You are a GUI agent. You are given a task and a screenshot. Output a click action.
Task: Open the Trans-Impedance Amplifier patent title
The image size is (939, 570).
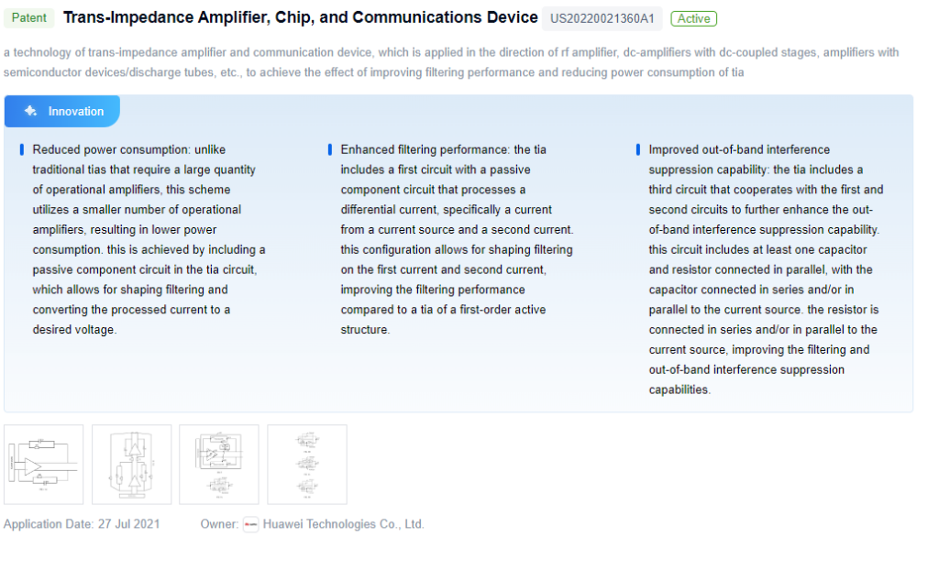301,17
